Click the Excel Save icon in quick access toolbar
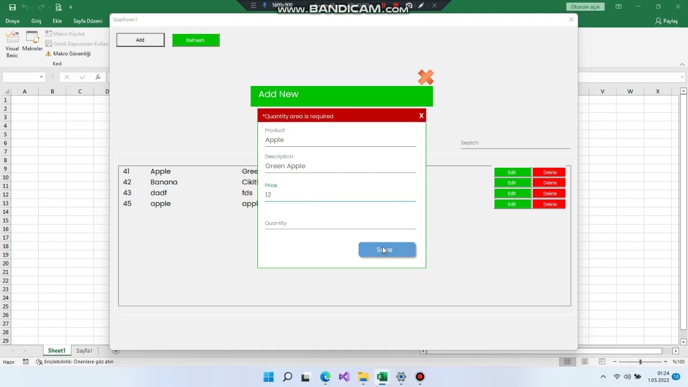688x387 pixels. [x=12, y=7]
